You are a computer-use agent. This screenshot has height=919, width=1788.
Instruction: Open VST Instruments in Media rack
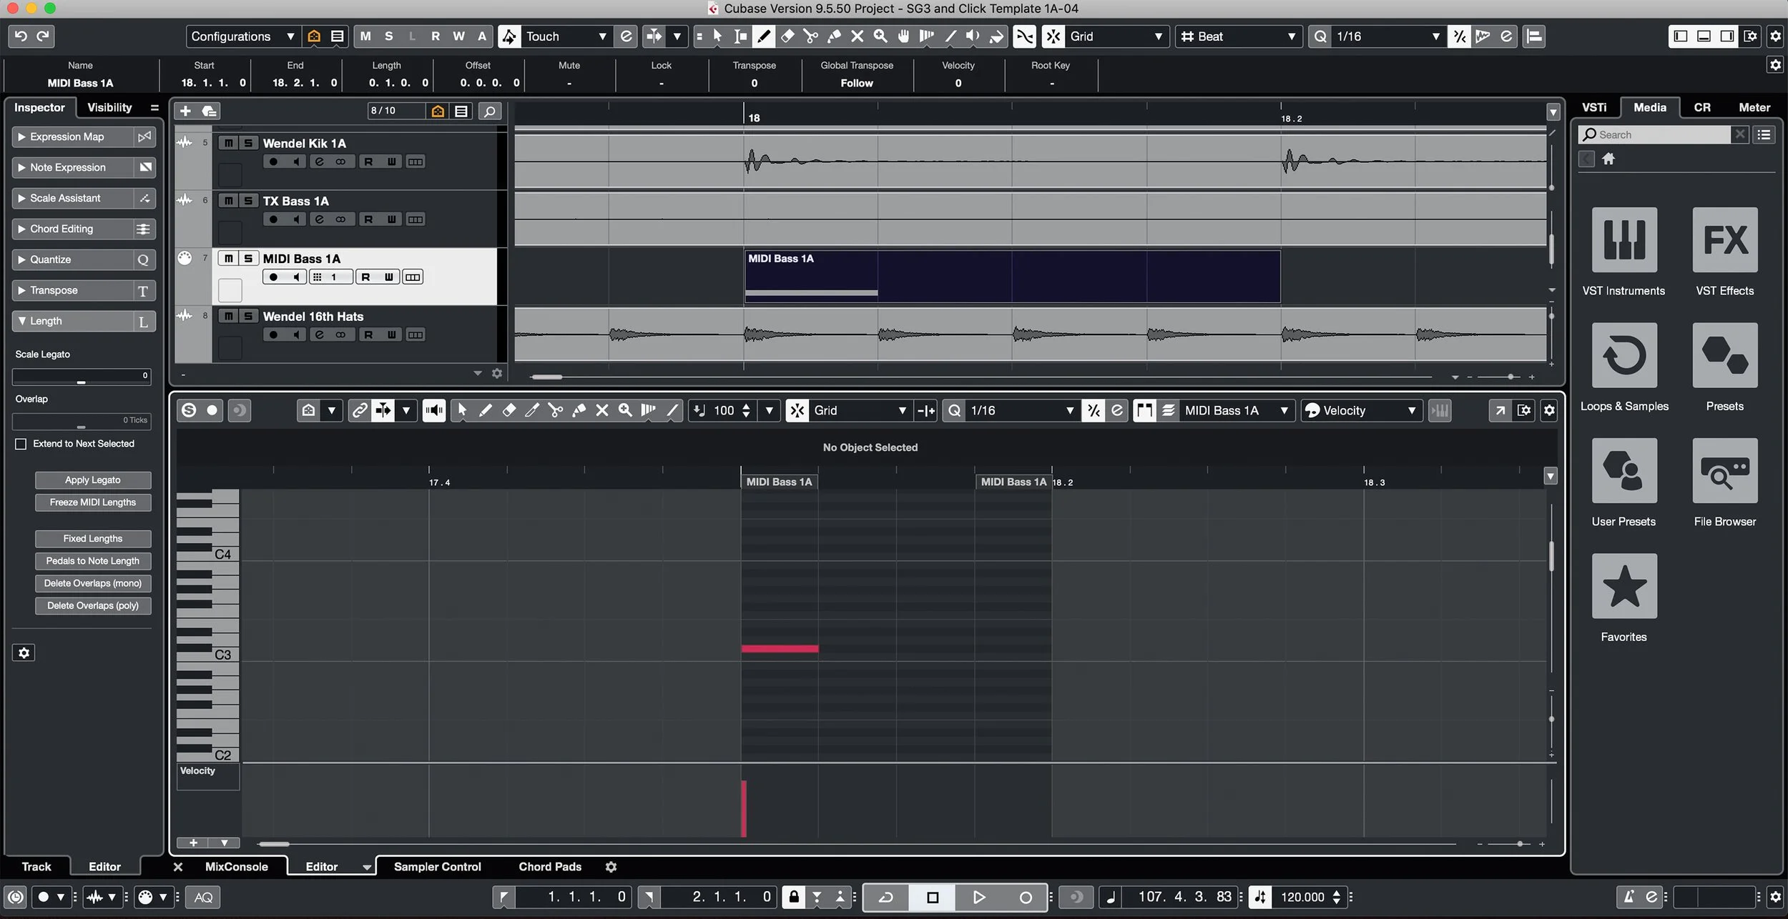[1624, 240]
